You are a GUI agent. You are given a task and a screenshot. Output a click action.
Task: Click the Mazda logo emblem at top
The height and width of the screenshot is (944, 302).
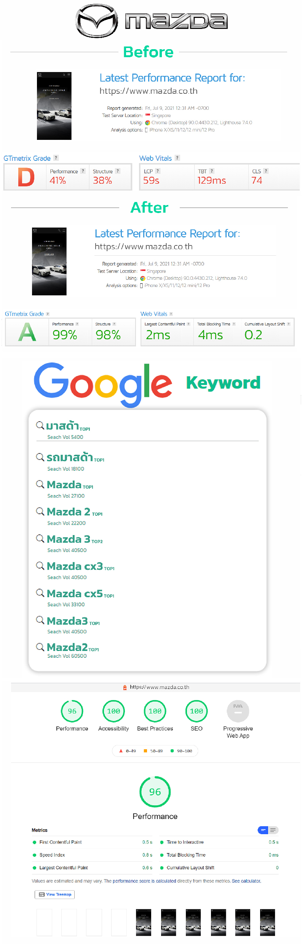[97, 21]
